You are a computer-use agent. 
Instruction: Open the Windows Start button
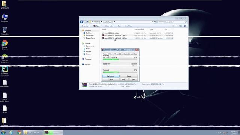coord(3,132)
